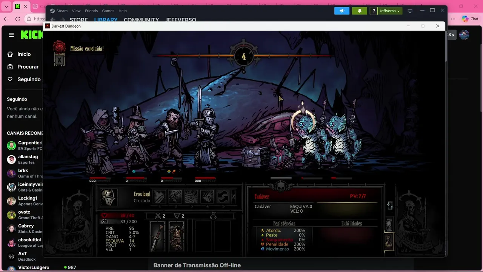Click the map toggle icon on right panel
The width and height of the screenshot is (483, 272).
pyautogui.click(x=390, y=206)
